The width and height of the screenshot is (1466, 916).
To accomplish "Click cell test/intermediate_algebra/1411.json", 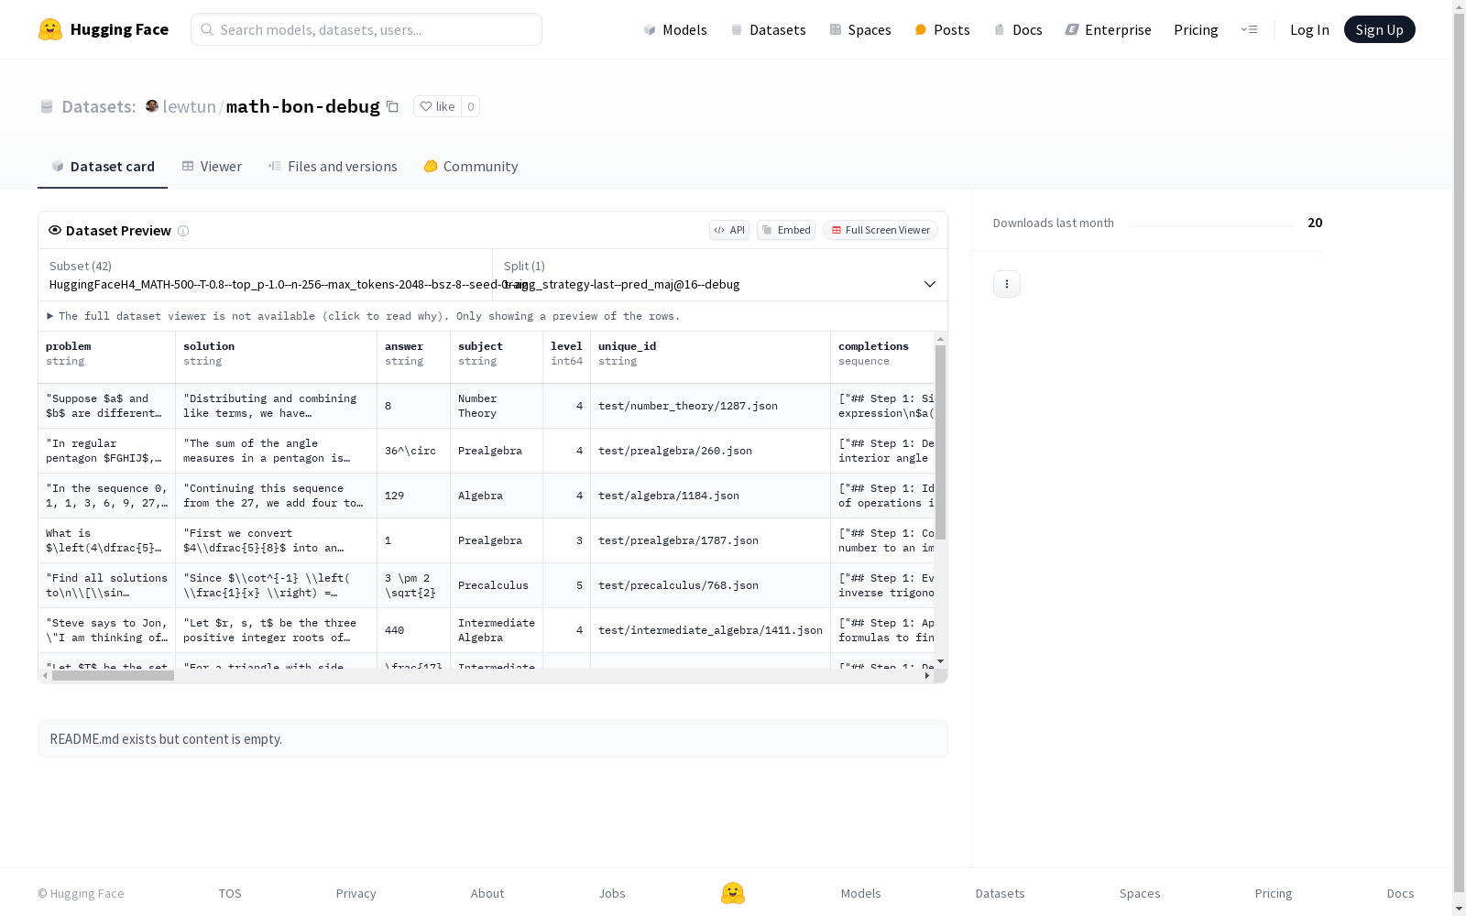I will [x=710, y=630].
